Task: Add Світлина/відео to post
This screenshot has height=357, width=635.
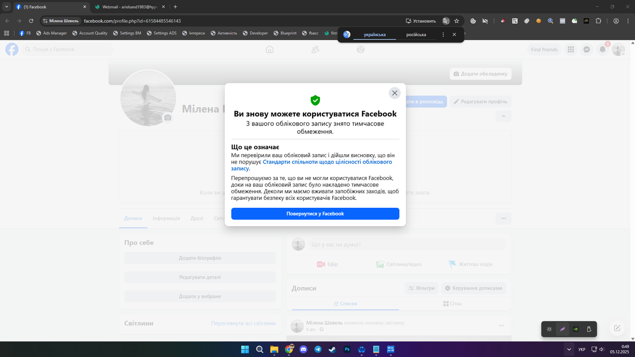Action: 399,264
